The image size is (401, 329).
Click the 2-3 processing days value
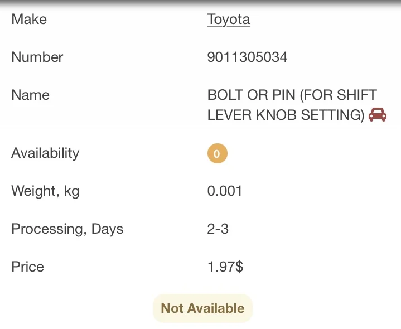tap(218, 229)
